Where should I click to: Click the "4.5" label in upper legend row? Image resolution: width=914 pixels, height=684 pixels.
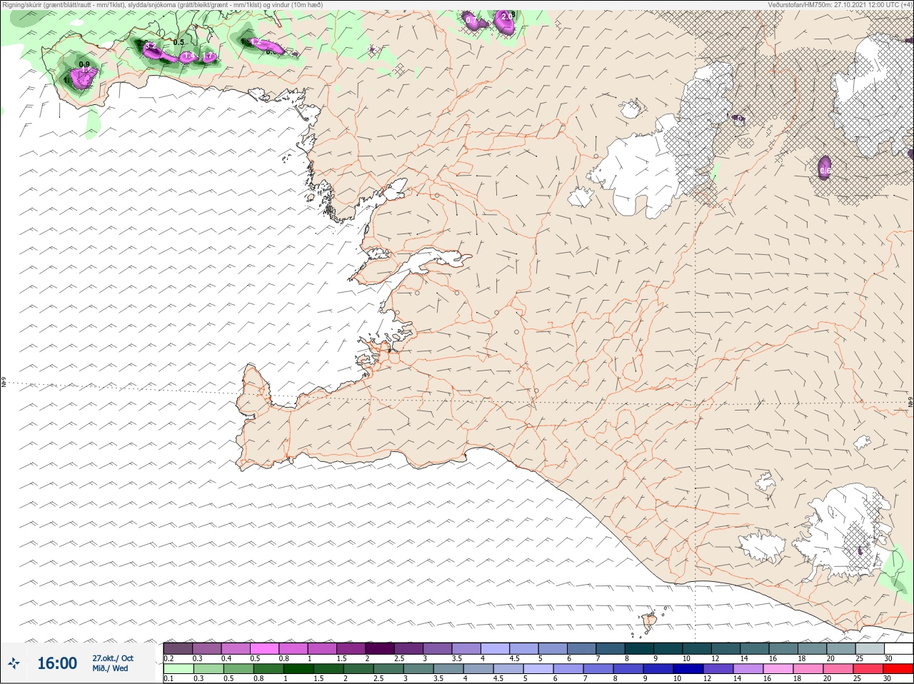[x=514, y=658]
